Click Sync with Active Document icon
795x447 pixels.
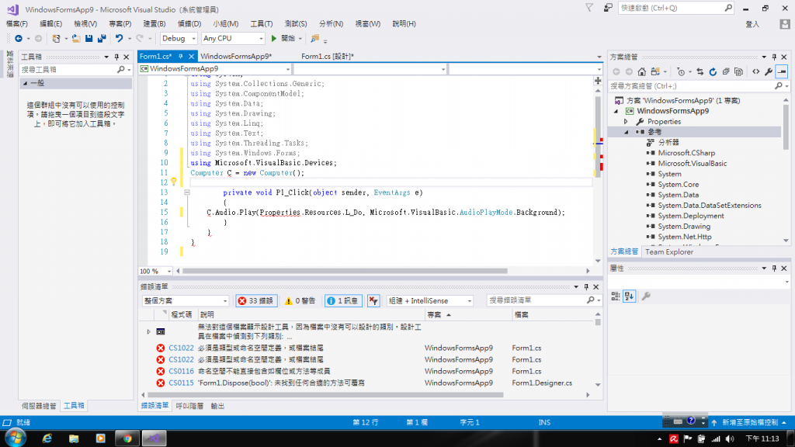pos(700,72)
